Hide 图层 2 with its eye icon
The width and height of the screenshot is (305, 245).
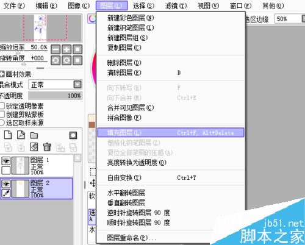(x=6, y=184)
